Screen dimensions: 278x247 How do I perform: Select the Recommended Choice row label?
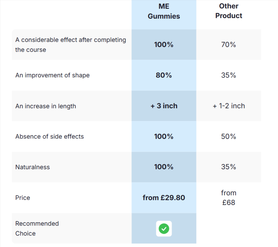[x=37, y=228]
